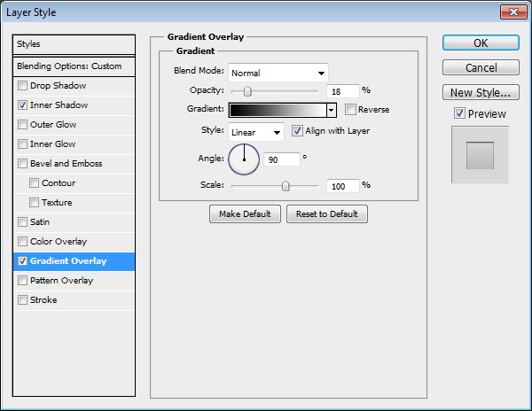This screenshot has width=532, height=411.
Task: Click the style preview thumbnail
Action: coord(479,154)
